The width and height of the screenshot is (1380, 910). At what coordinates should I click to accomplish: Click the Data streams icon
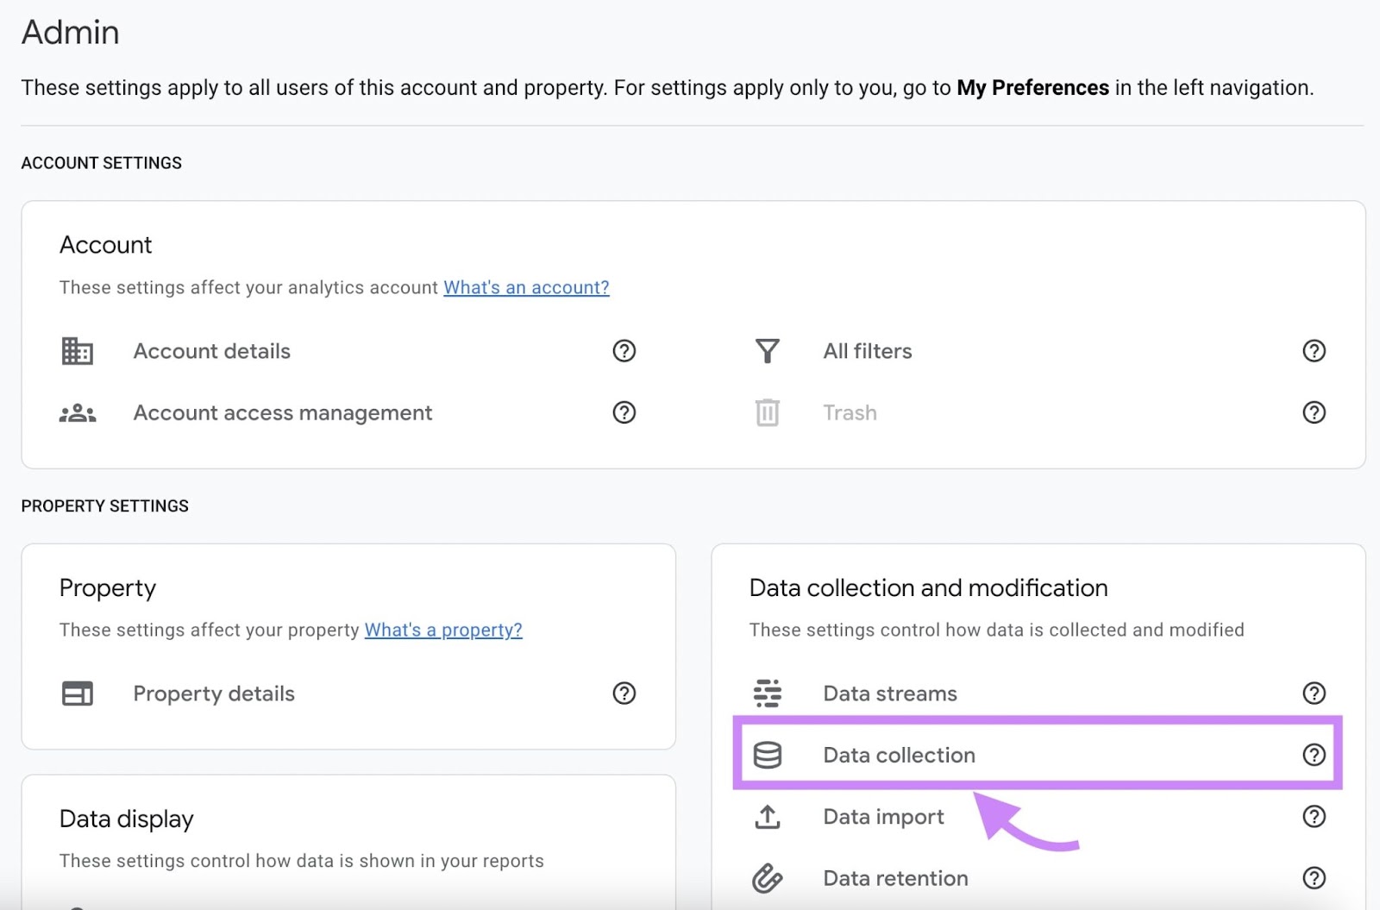[x=768, y=693]
